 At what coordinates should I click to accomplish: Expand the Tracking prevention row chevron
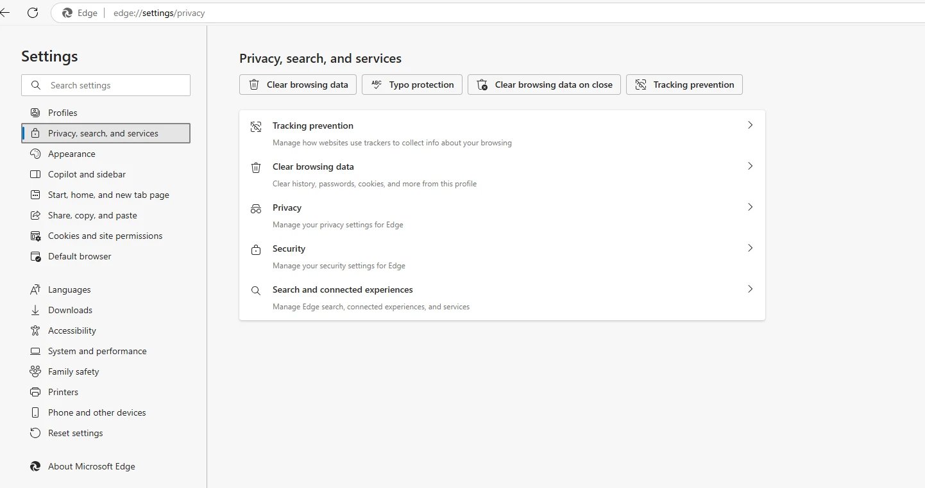750,126
